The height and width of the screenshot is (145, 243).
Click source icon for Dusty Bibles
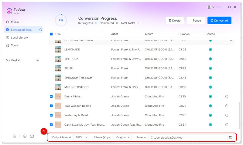click(210, 96)
